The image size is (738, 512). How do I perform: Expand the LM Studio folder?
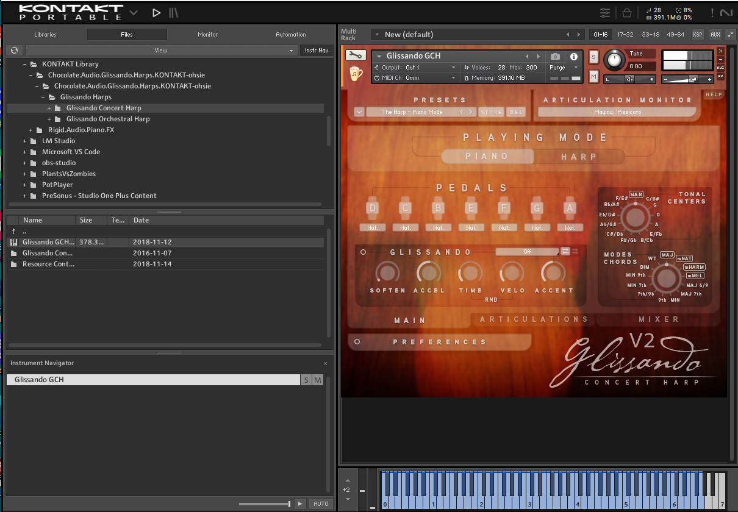click(x=25, y=141)
